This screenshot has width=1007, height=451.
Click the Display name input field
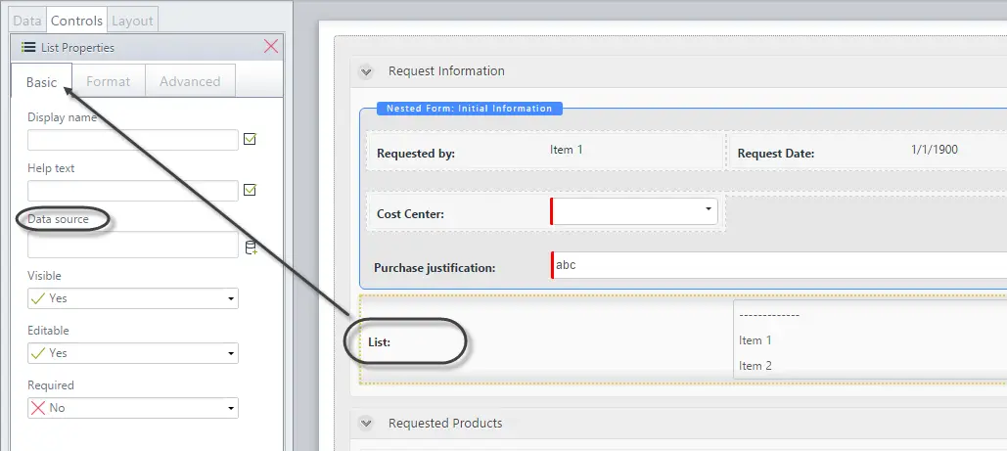(133, 140)
